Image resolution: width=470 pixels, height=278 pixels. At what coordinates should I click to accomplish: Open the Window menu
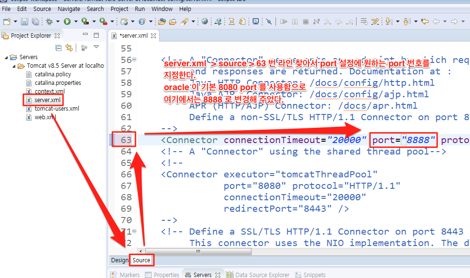[x=162, y=9]
